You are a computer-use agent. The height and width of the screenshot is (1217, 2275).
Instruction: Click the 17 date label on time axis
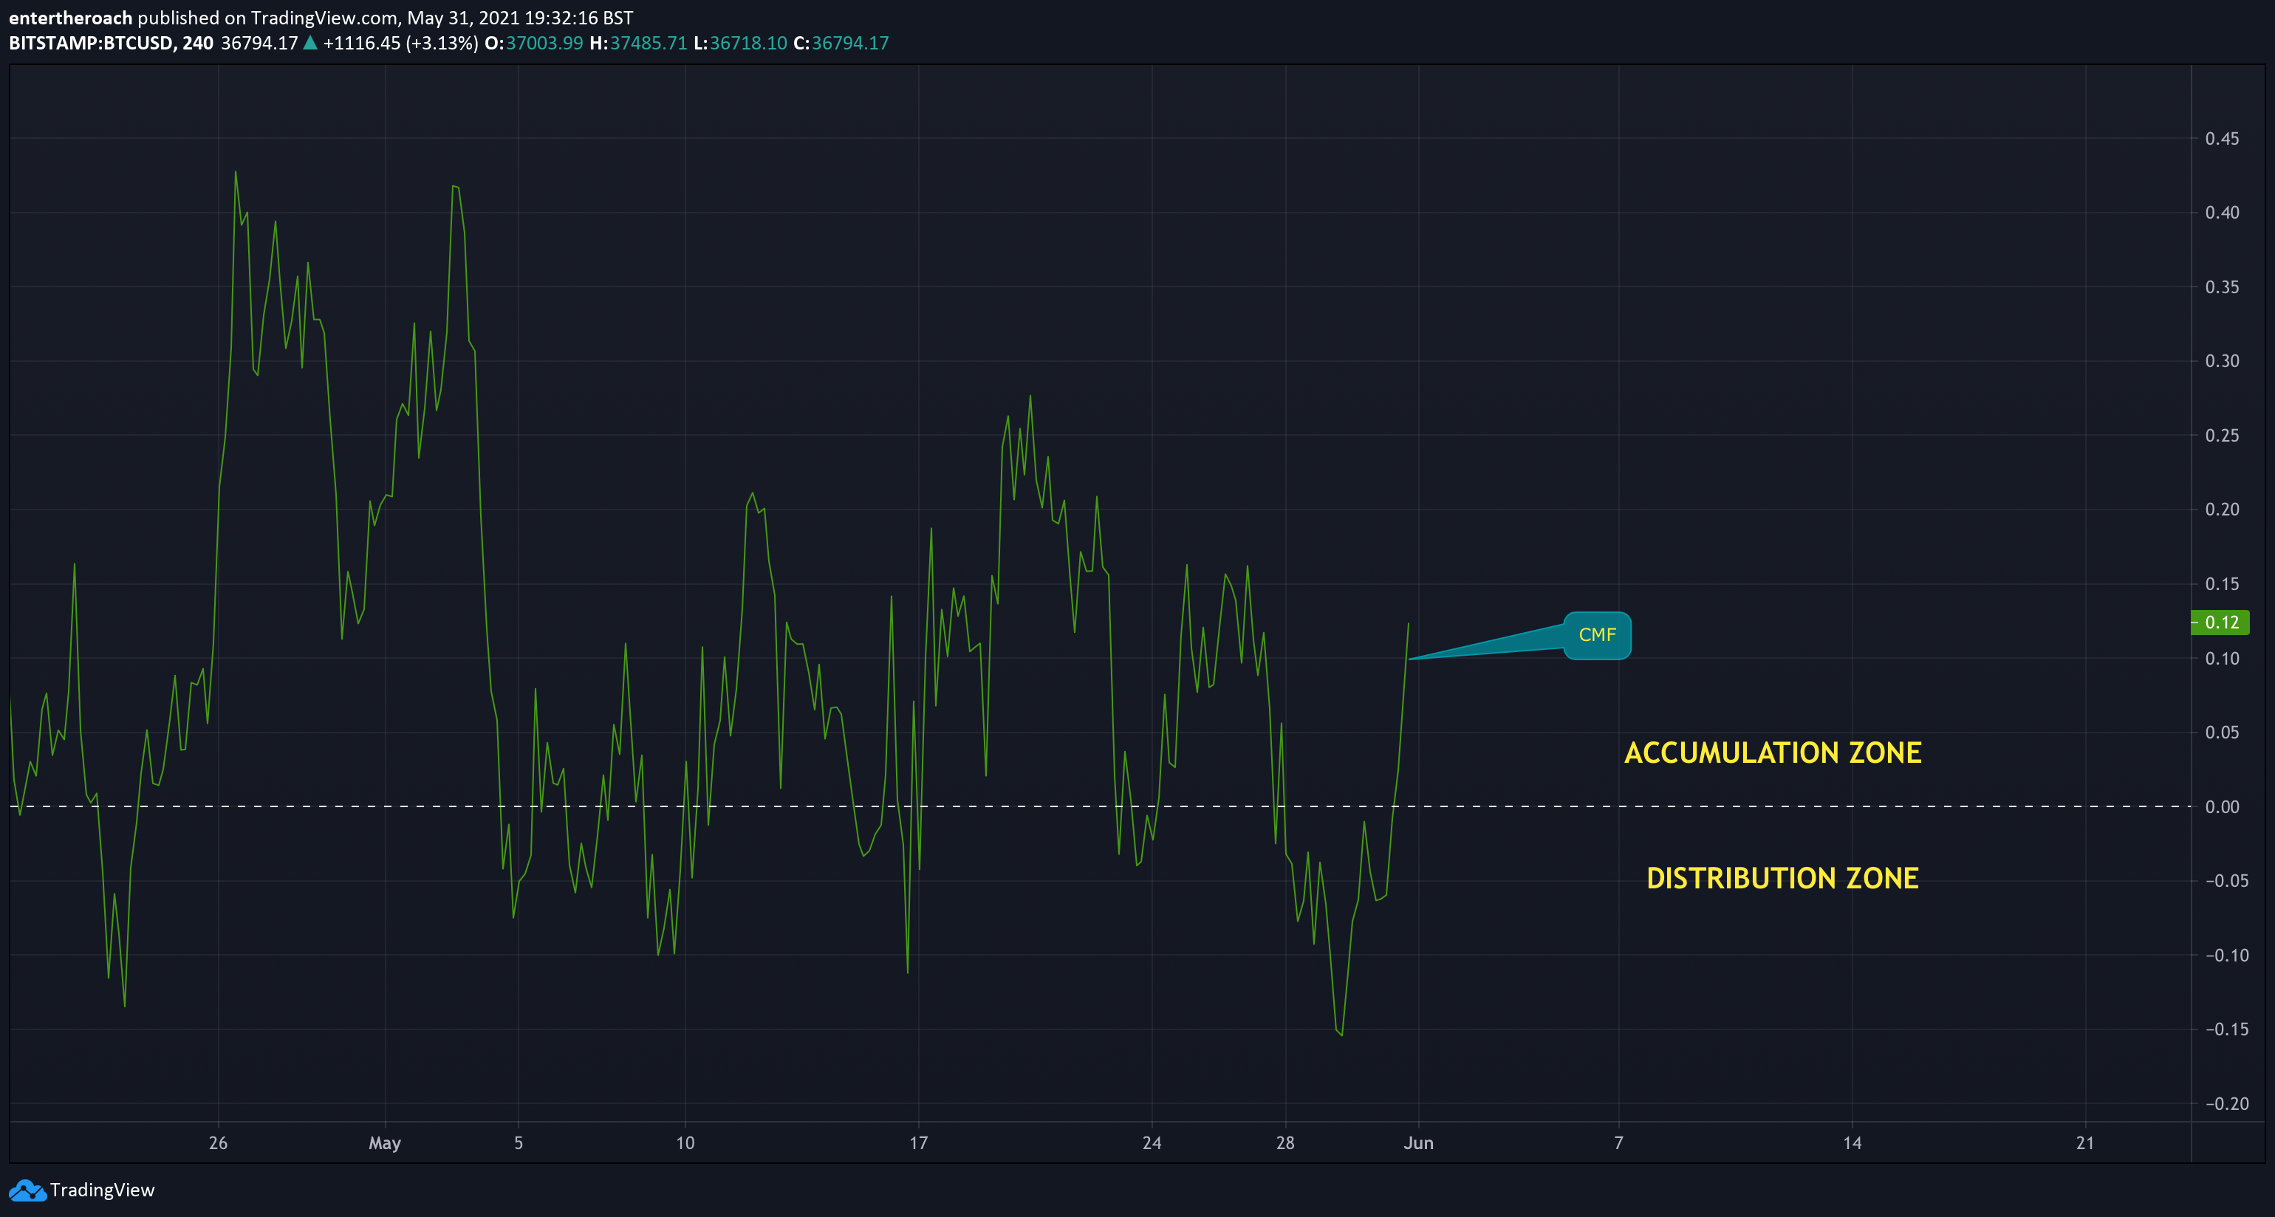[918, 1143]
